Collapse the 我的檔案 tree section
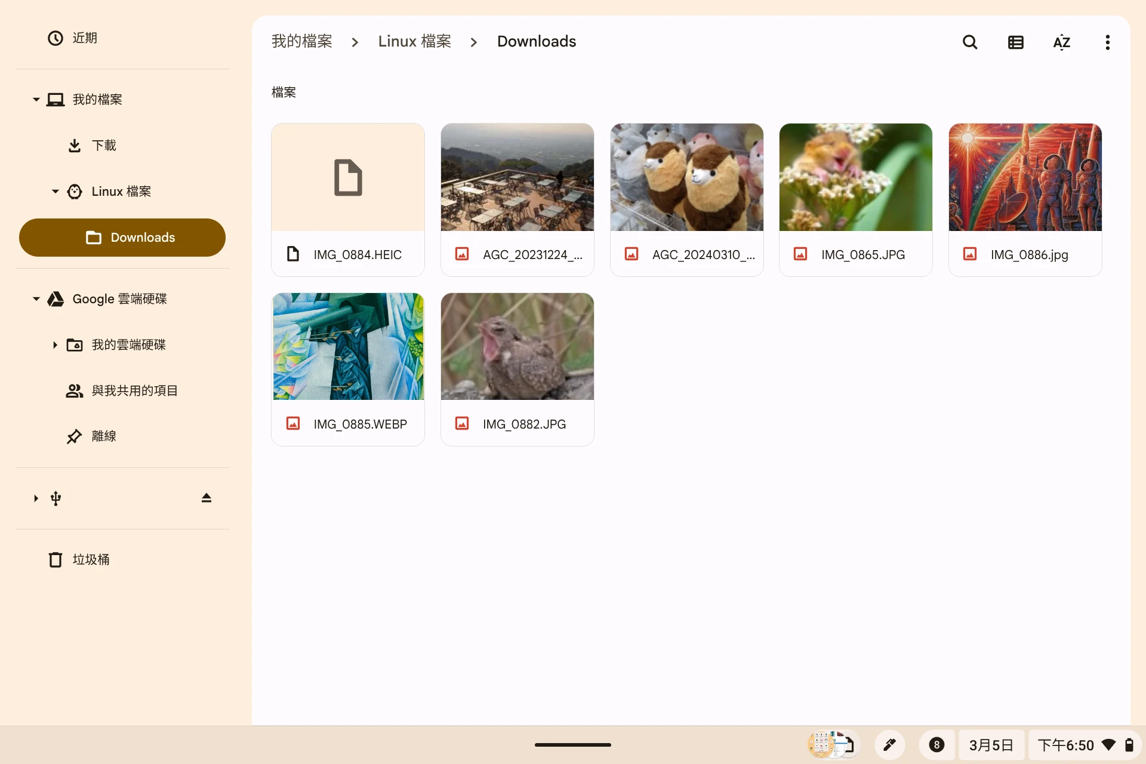Image resolution: width=1146 pixels, height=764 pixels. point(36,100)
